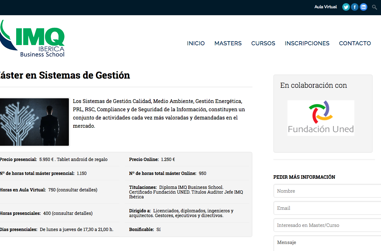Screen dimensions: 381x251
Task: Click the intro paragraph about Sistemas de Gestión
Action: (159, 113)
